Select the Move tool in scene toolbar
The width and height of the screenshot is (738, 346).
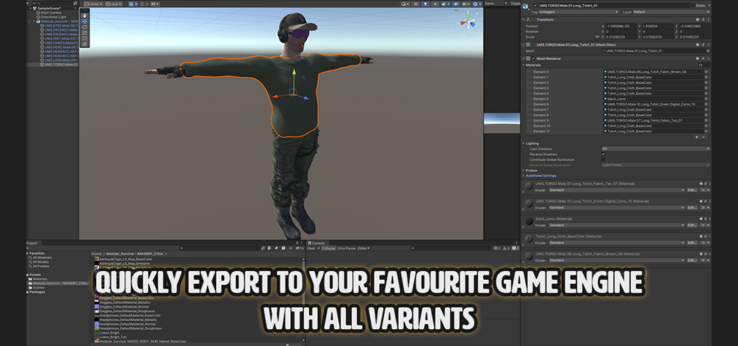pos(84,21)
